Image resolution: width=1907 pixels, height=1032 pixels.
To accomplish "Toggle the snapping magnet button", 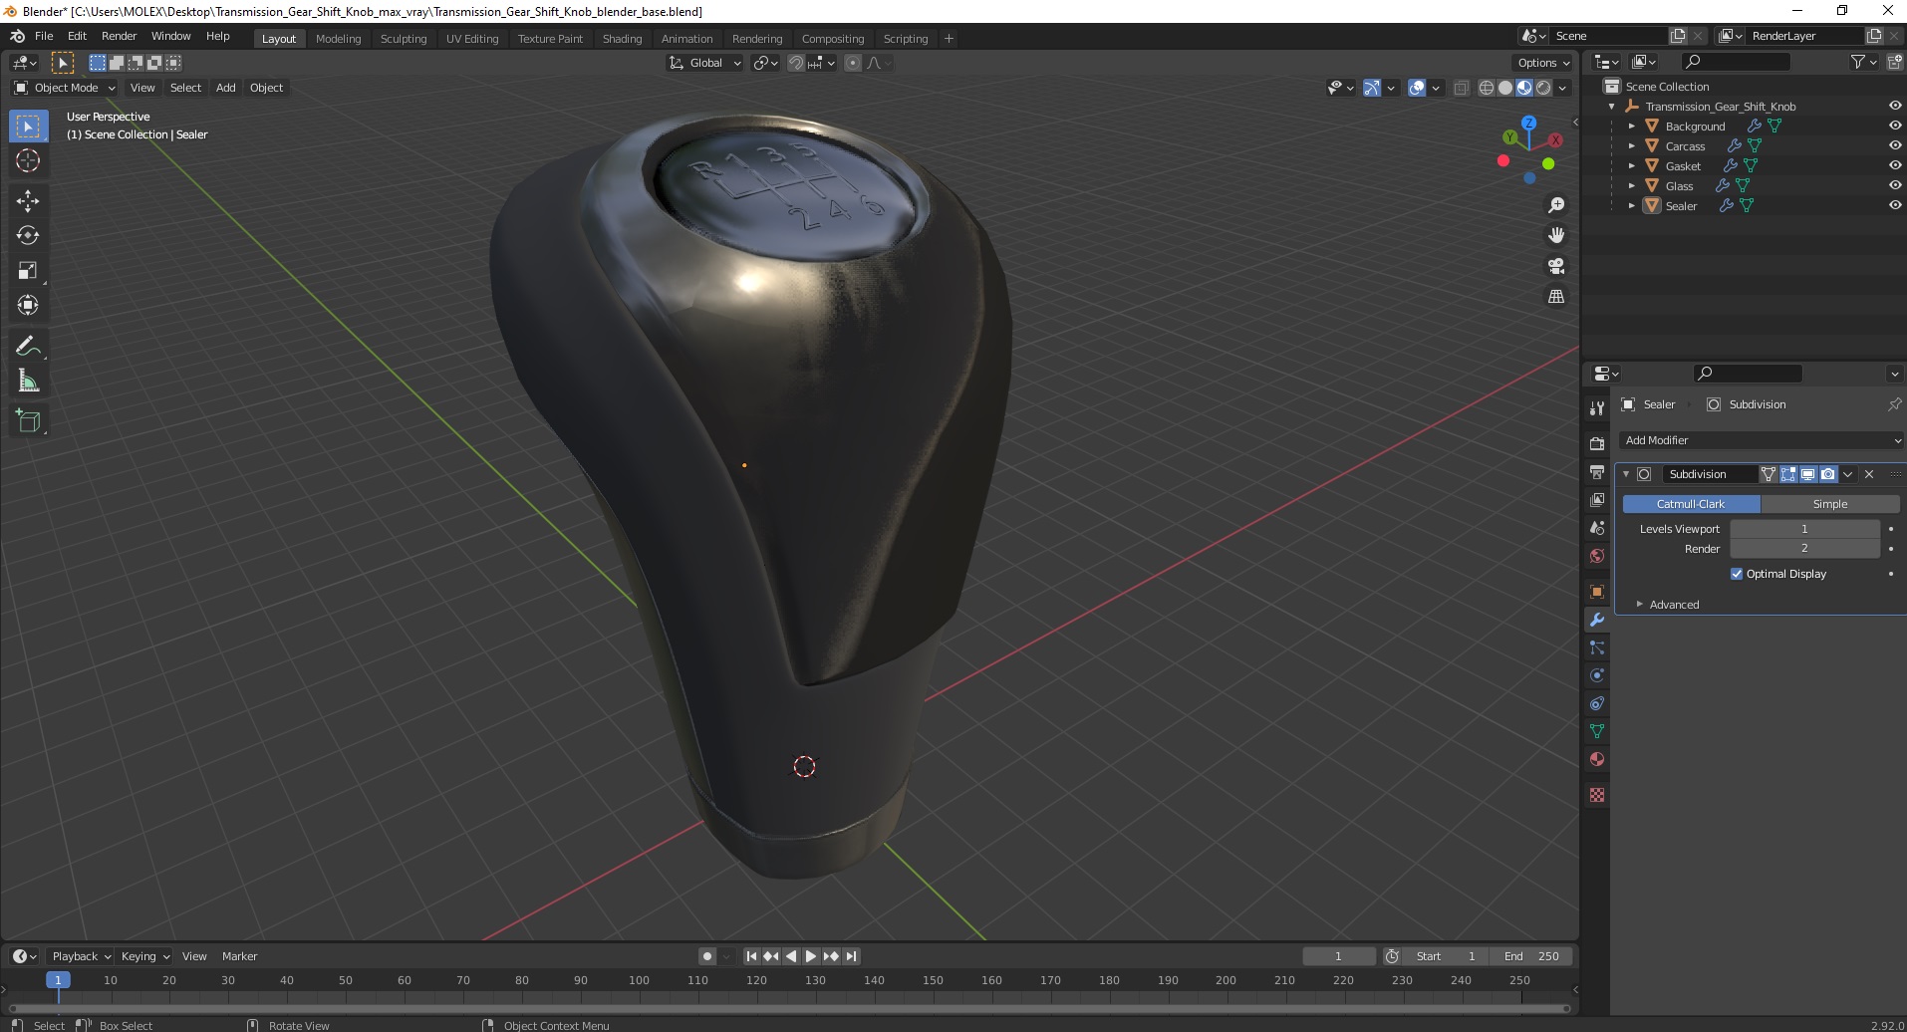I will 795,63.
